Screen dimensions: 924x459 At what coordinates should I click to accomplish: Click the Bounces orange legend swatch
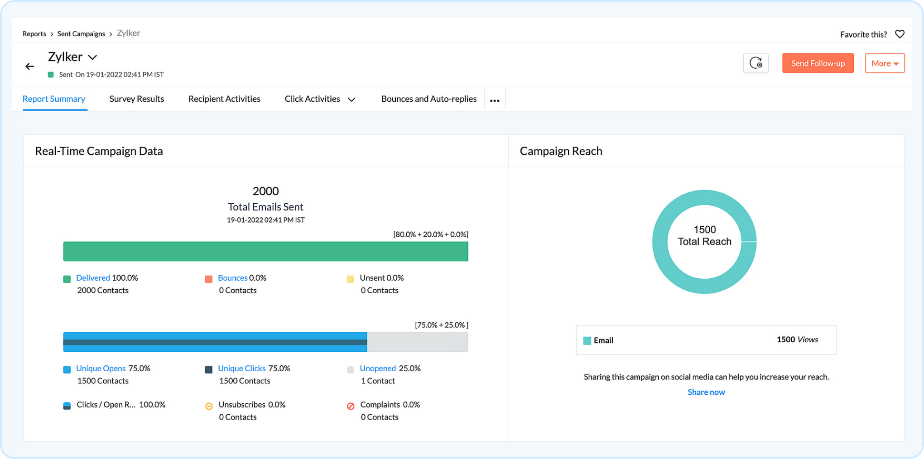point(208,279)
